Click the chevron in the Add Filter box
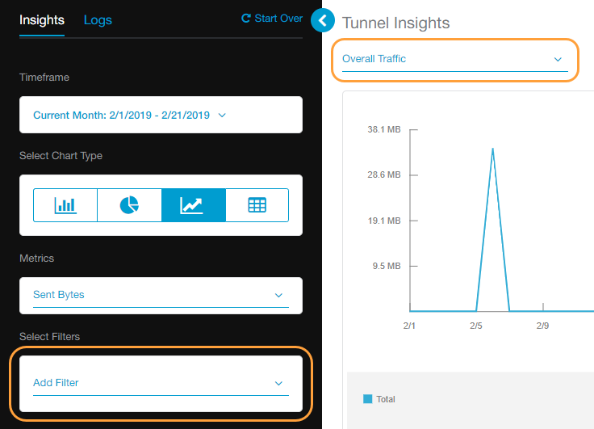 pyautogui.click(x=279, y=383)
